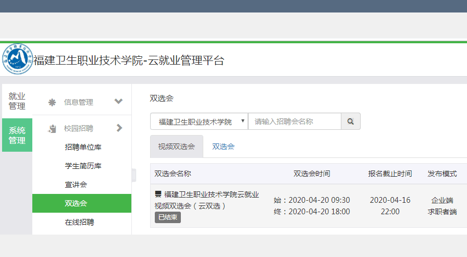Switch to the 视频双选会 tab
The image size is (467, 257).
pyautogui.click(x=176, y=146)
